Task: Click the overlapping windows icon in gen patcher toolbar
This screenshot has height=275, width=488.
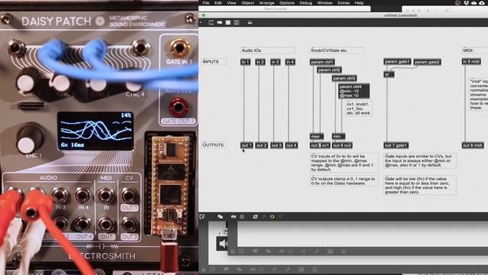Action: (220, 216)
